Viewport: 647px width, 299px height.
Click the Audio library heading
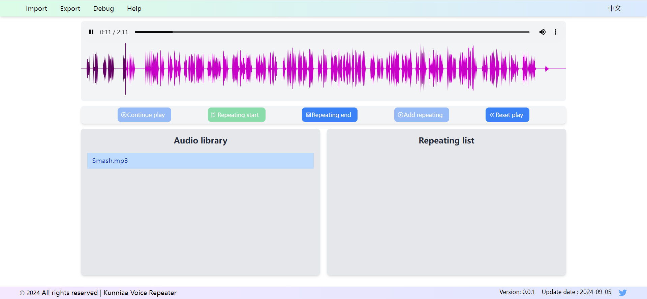coord(201,140)
